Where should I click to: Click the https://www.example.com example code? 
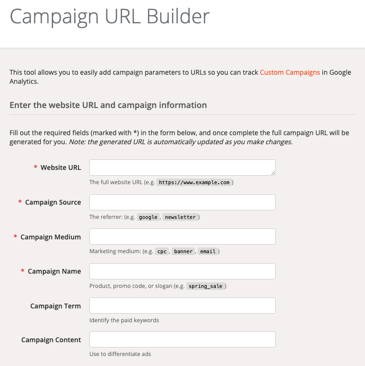point(194,182)
